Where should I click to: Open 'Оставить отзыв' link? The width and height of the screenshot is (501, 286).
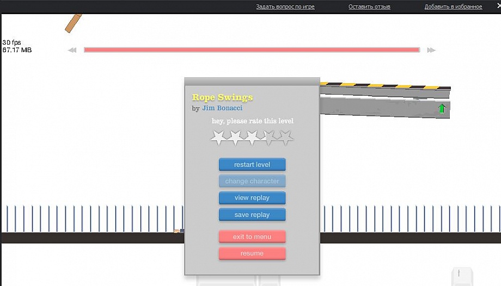pos(369,7)
